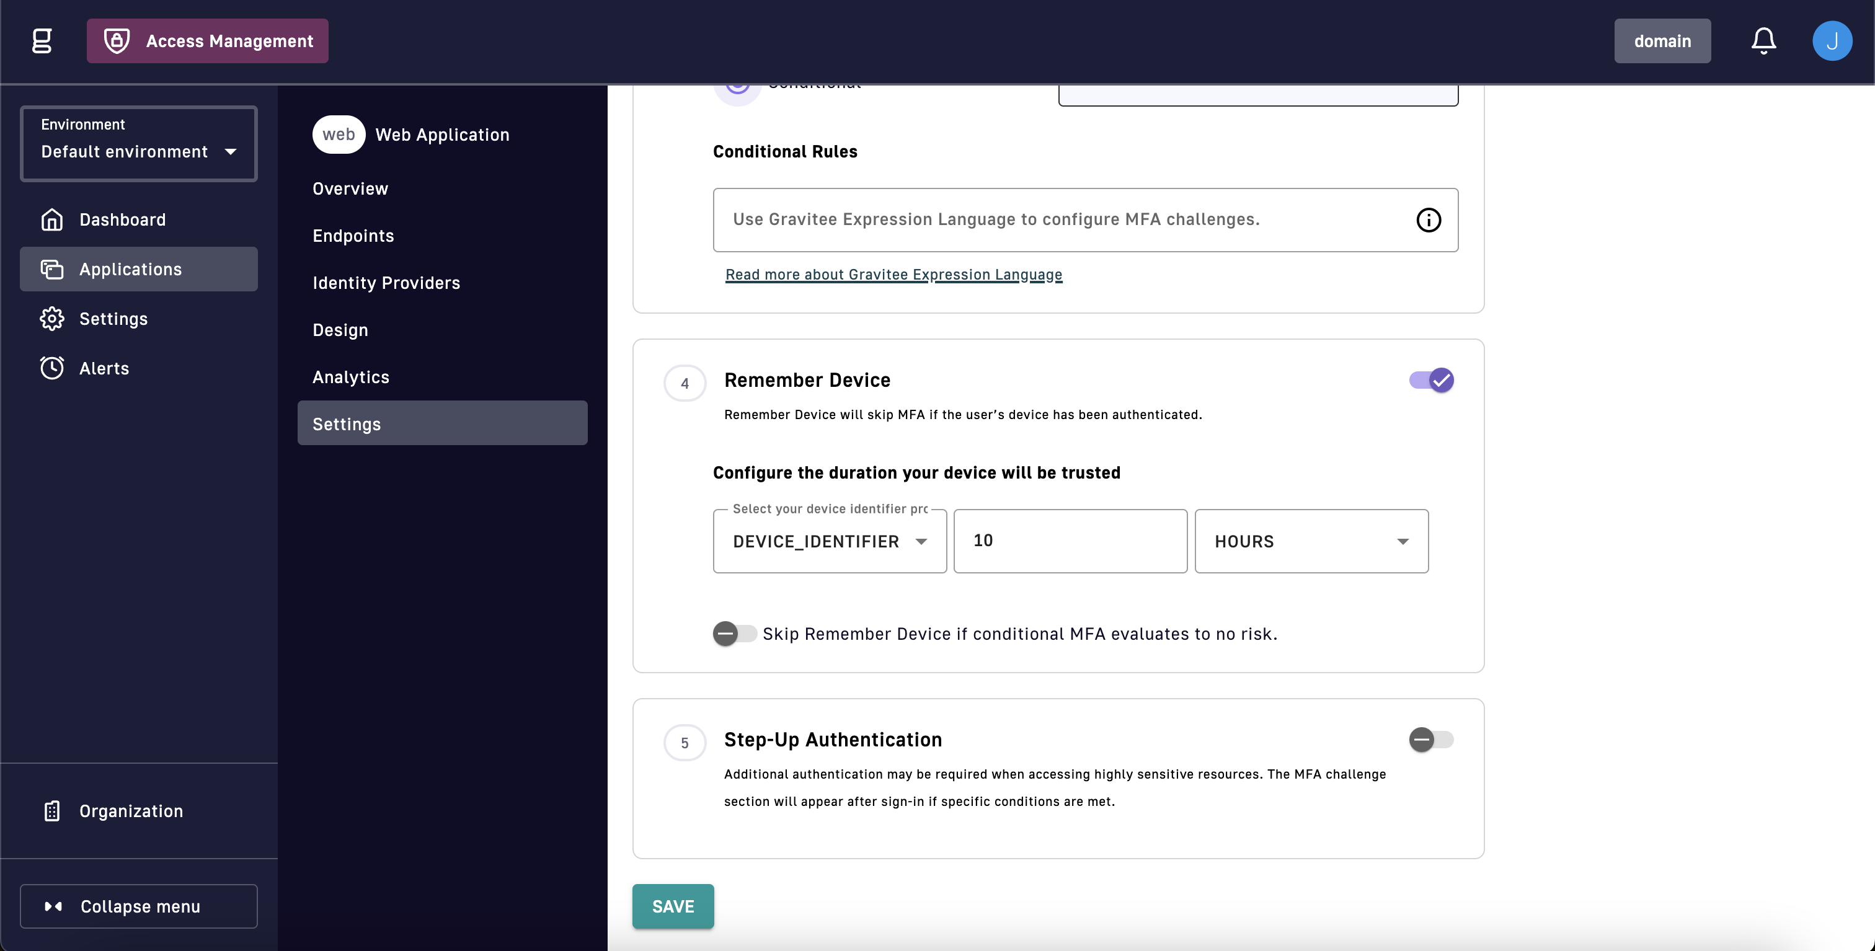Enable Step-Up Authentication toggle

tap(1431, 740)
